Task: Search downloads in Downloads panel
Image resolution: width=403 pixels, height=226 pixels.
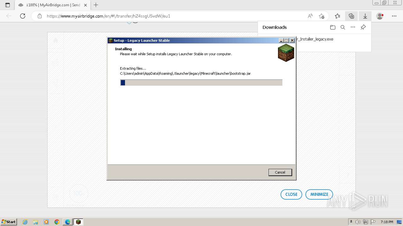Action: point(343,27)
